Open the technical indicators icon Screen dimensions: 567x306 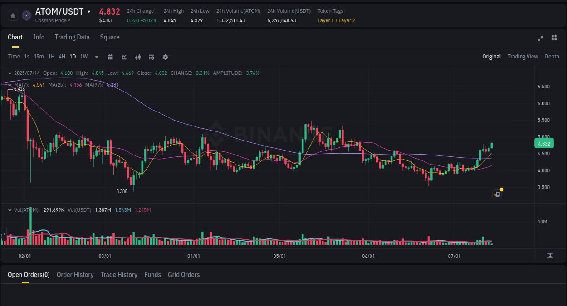click(x=137, y=57)
